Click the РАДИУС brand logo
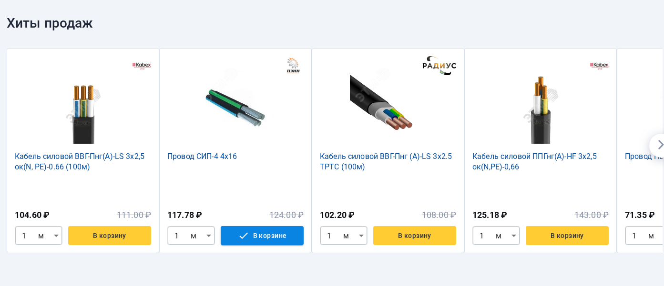The width and height of the screenshot is (664, 286). click(x=439, y=66)
